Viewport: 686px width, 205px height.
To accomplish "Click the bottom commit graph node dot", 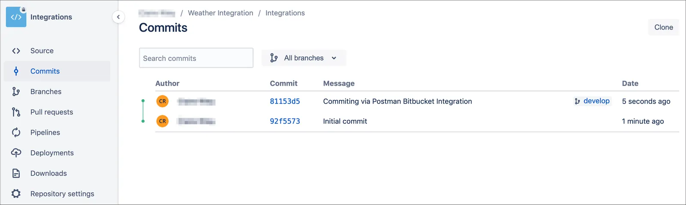I will [143, 121].
